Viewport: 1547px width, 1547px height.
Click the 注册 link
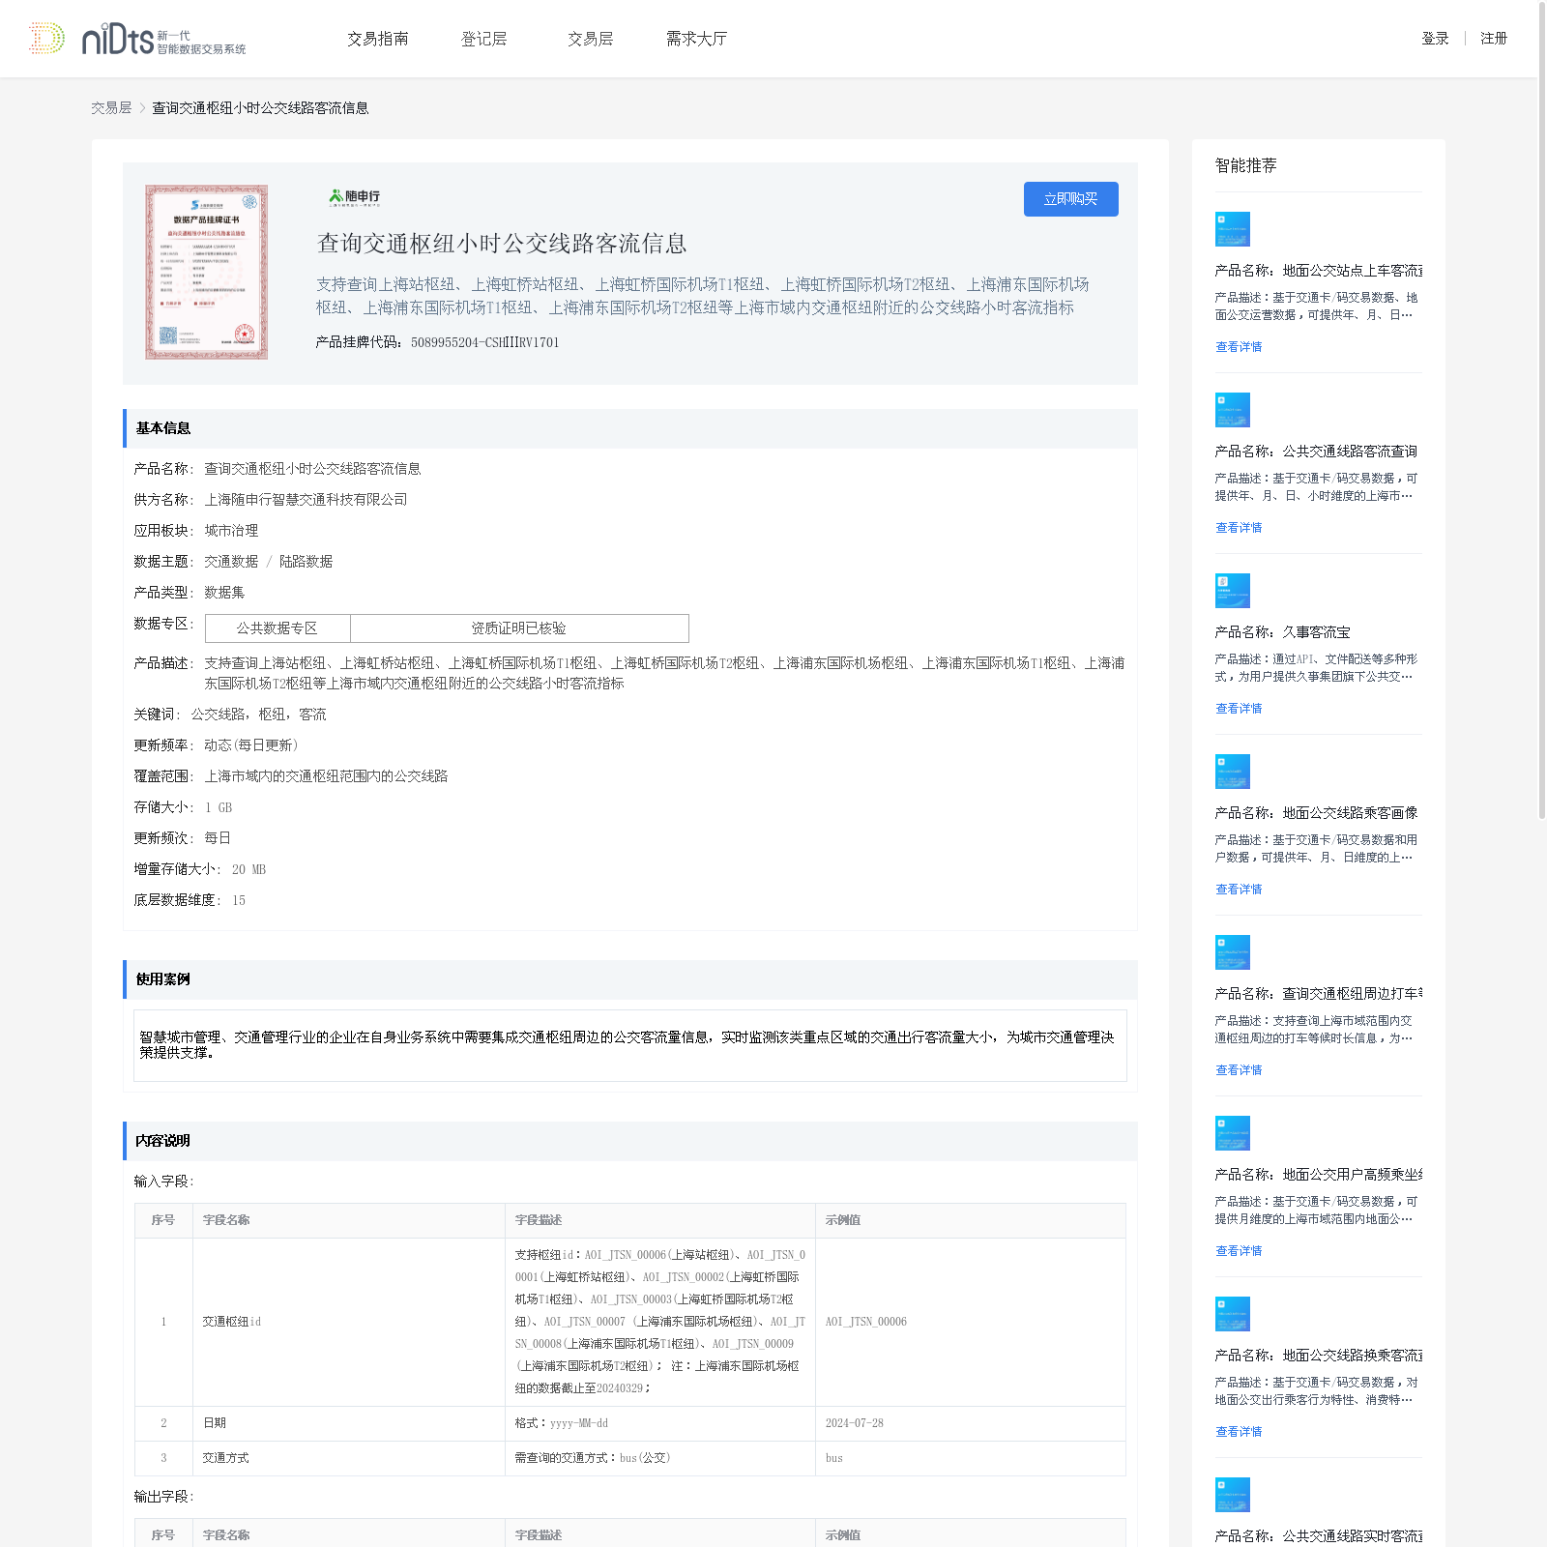click(x=1494, y=39)
